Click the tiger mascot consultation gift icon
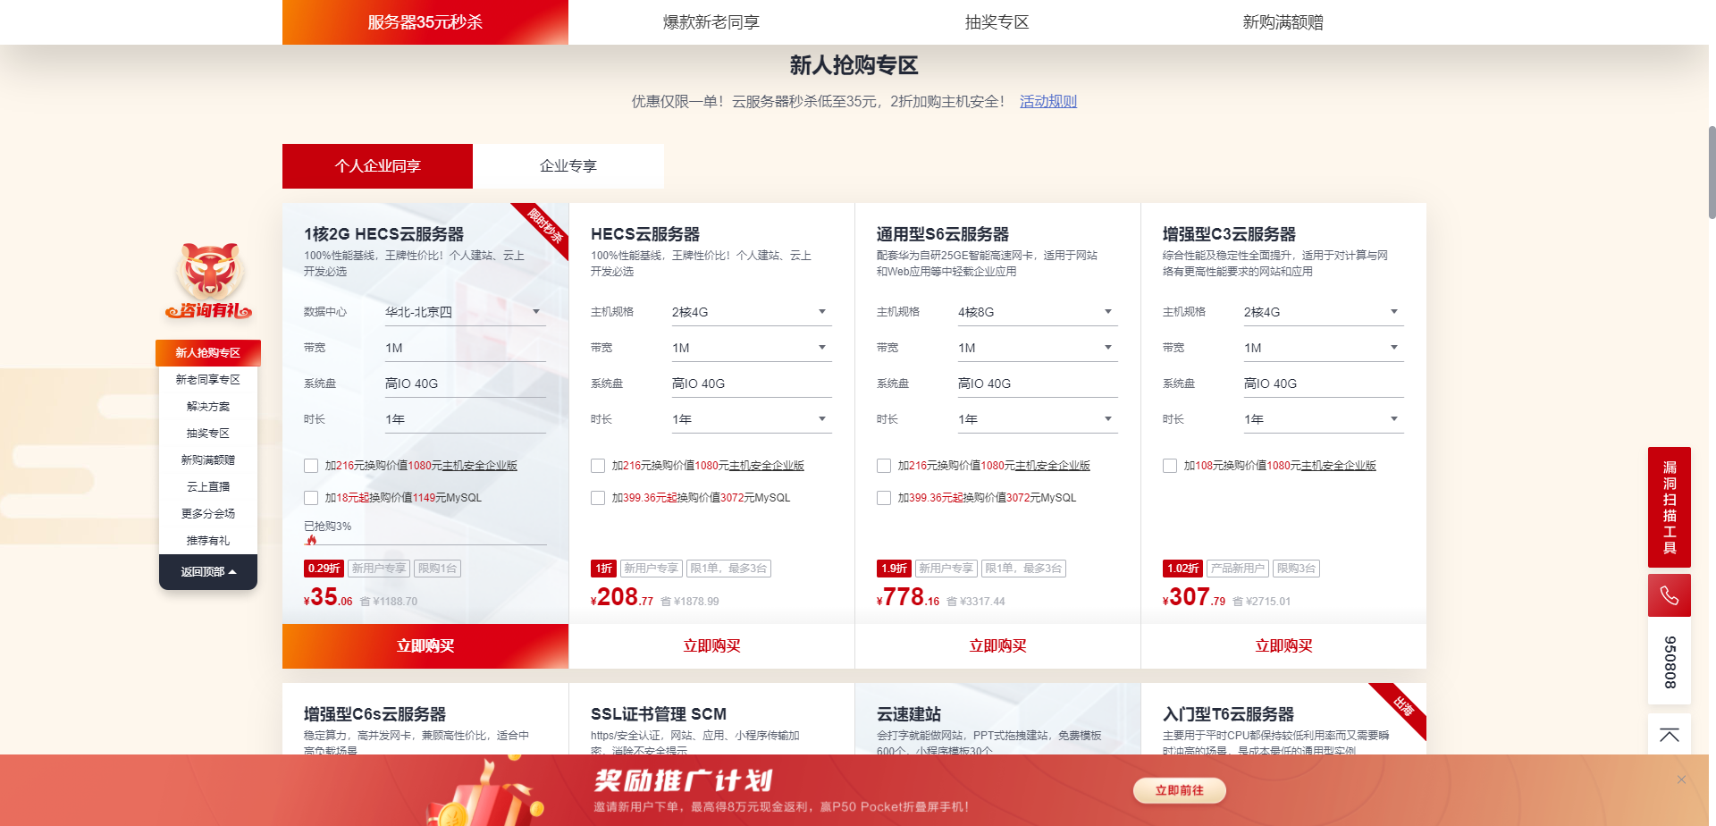Image resolution: width=1716 pixels, height=826 pixels. point(208,281)
